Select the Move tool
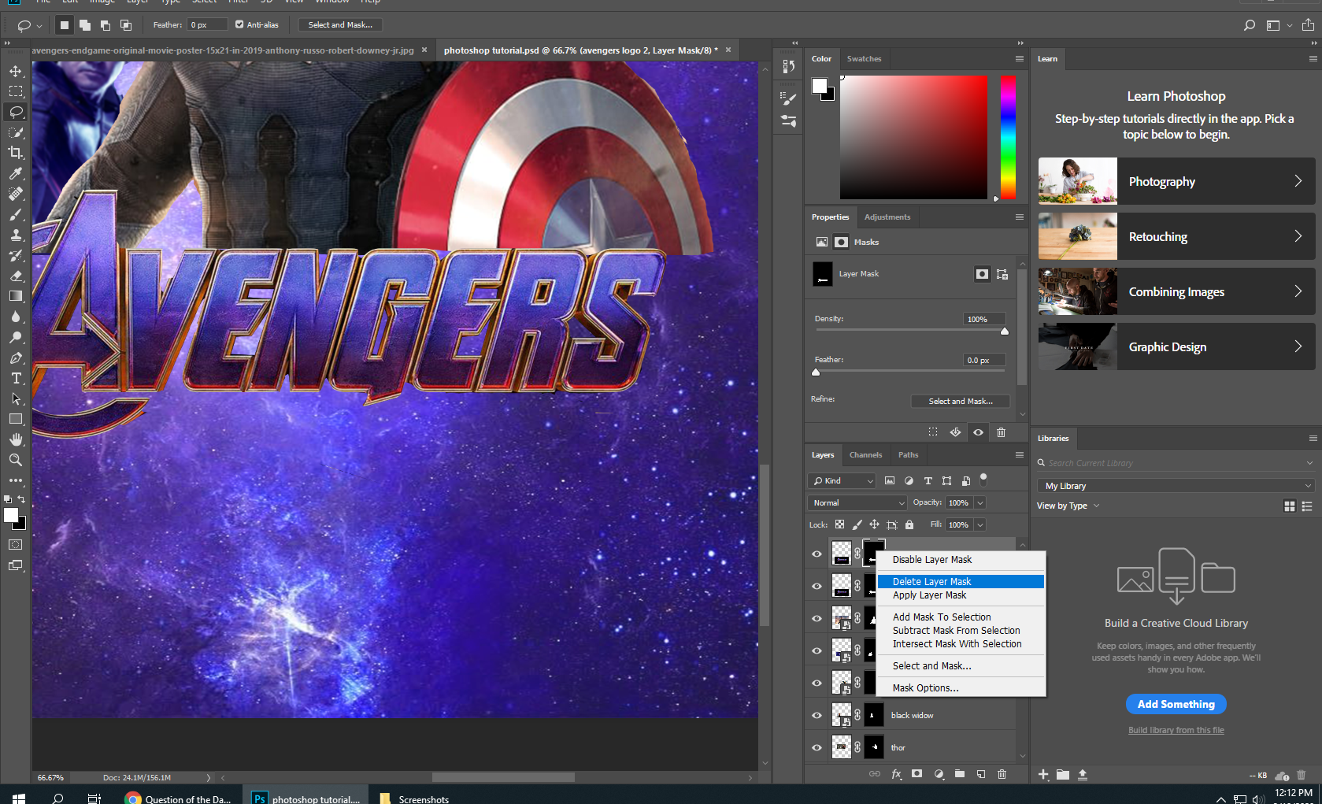Viewport: 1322px width, 804px height. click(x=16, y=71)
